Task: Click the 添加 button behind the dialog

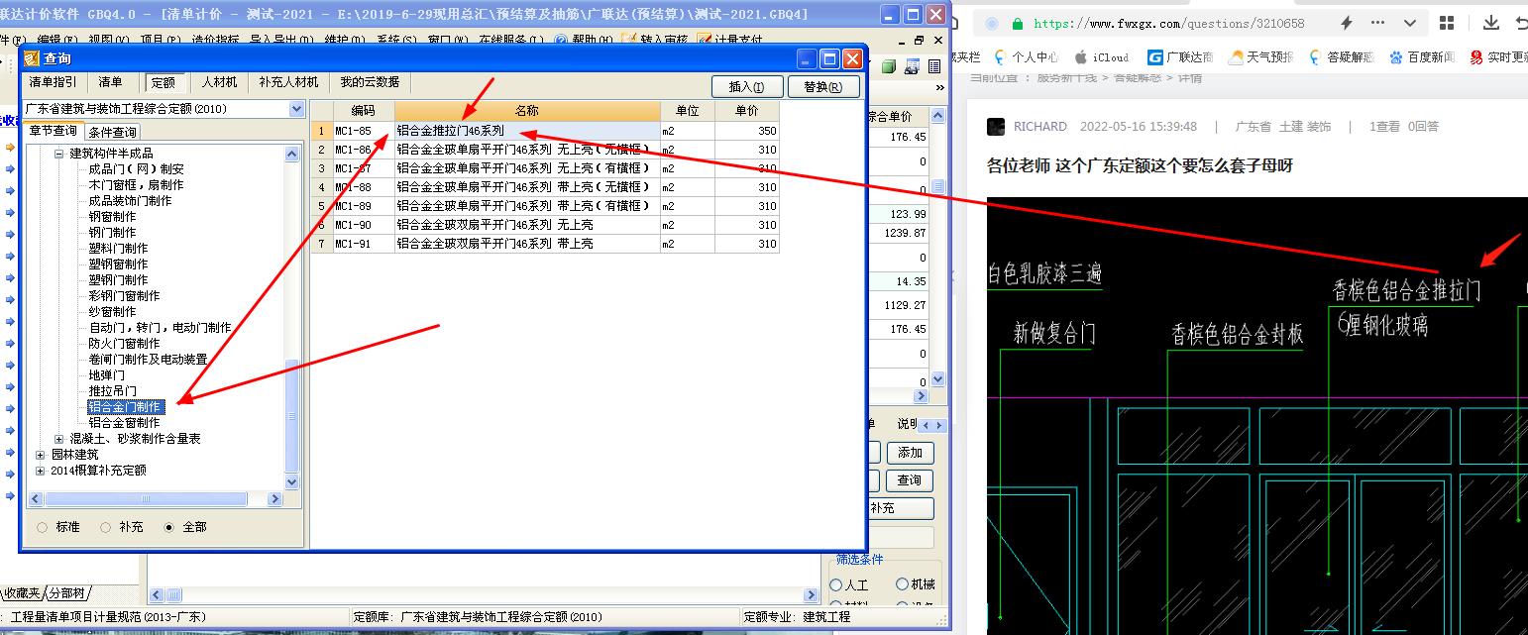Action: [910, 453]
